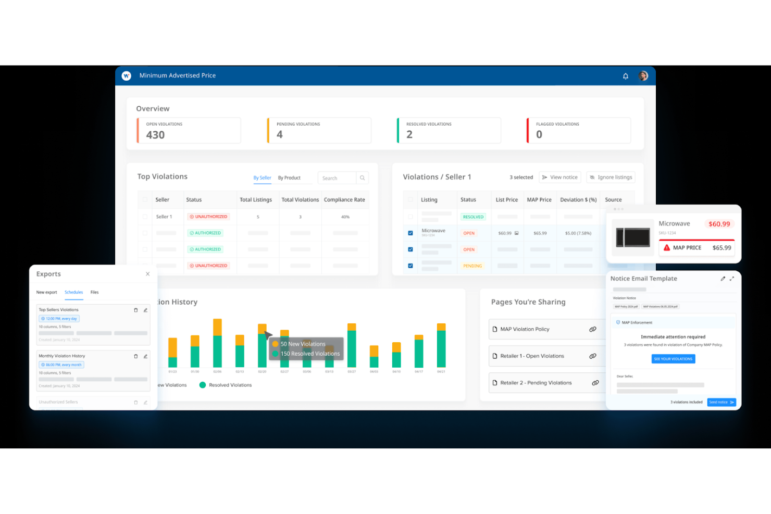This screenshot has width=771, height=514.
Task: Switch to the Files tab in Exports
Action: pyautogui.click(x=94, y=292)
